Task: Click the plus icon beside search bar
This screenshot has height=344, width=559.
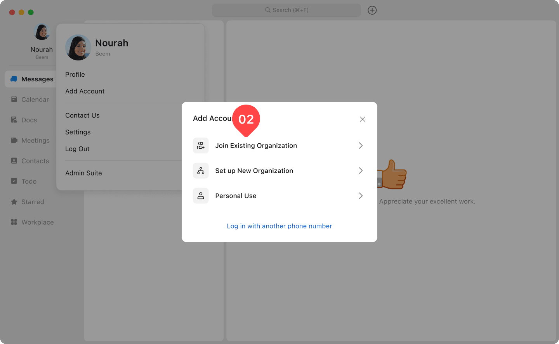Action: coord(372,10)
